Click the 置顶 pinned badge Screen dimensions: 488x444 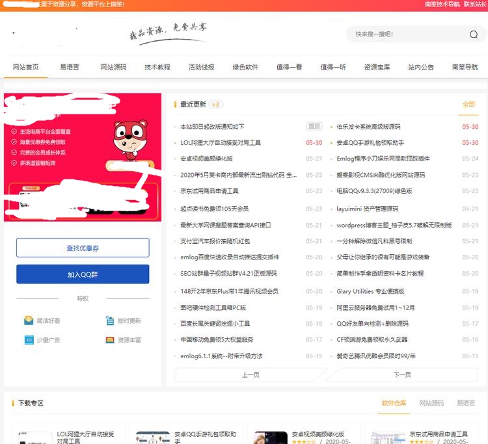tap(314, 126)
